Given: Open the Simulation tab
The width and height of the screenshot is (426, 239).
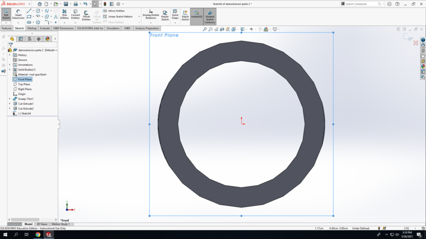Looking at the screenshot, I should point(113,28).
